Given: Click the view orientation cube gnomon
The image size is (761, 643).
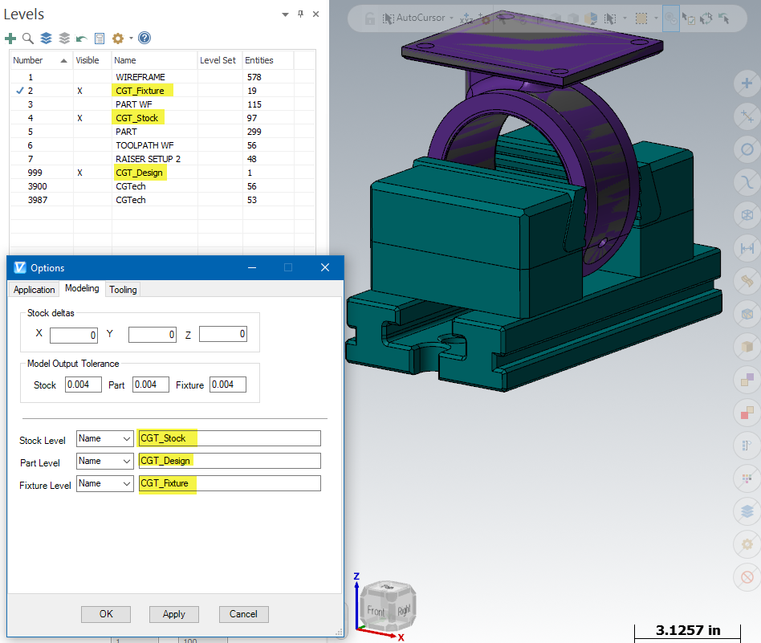Looking at the screenshot, I should point(389,607).
